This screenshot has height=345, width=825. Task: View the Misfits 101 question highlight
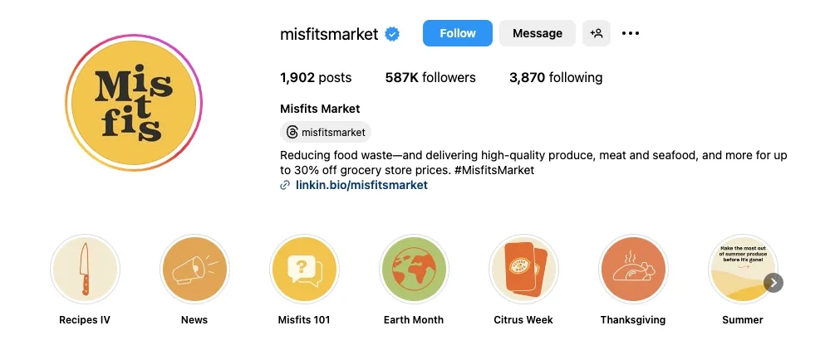coord(304,269)
